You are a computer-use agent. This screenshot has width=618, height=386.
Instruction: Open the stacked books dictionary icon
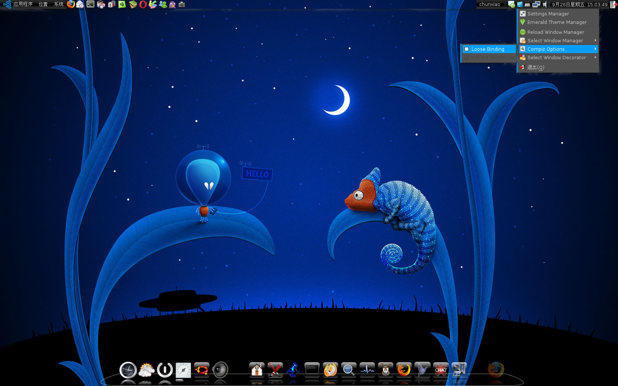point(133,4)
